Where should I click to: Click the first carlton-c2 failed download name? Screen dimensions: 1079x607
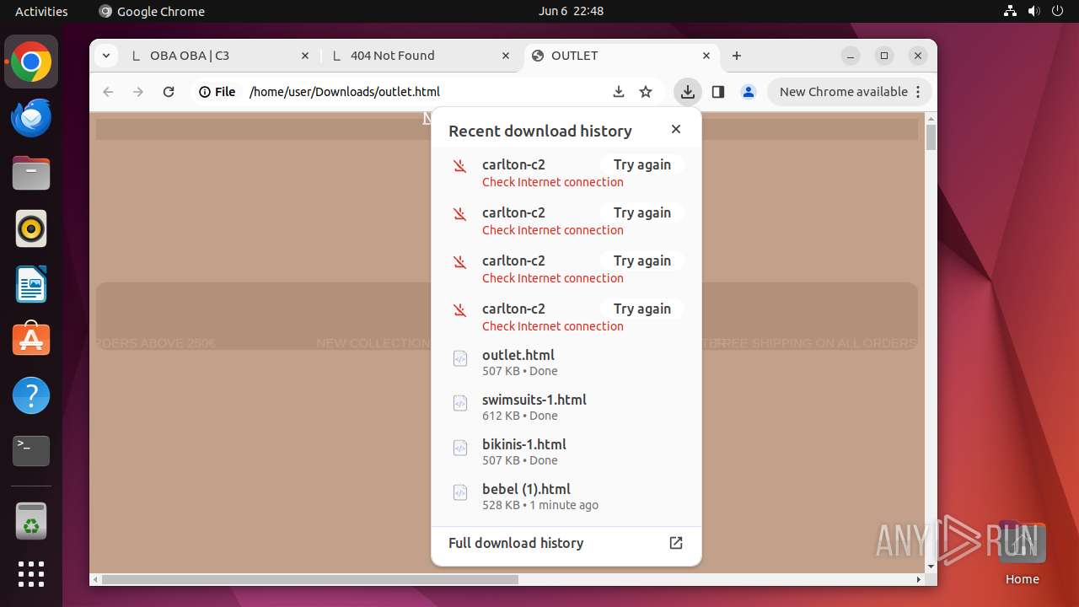pos(513,164)
